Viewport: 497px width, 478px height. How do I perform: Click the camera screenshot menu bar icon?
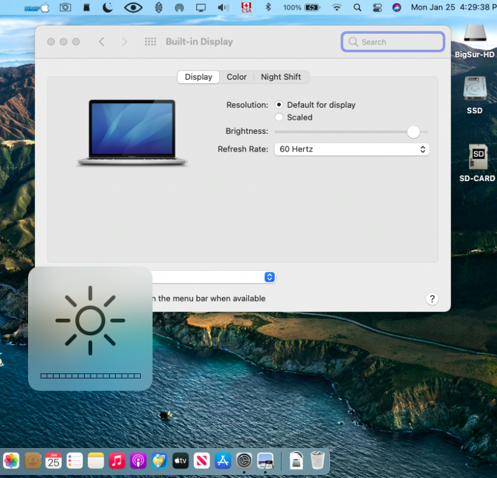click(x=65, y=7)
